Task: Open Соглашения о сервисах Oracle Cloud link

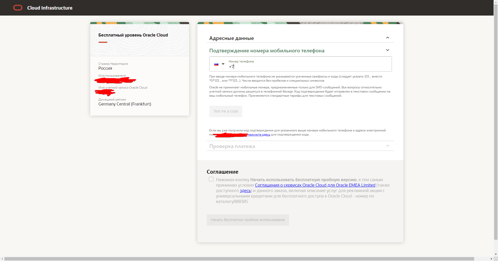Action: coord(315,185)
